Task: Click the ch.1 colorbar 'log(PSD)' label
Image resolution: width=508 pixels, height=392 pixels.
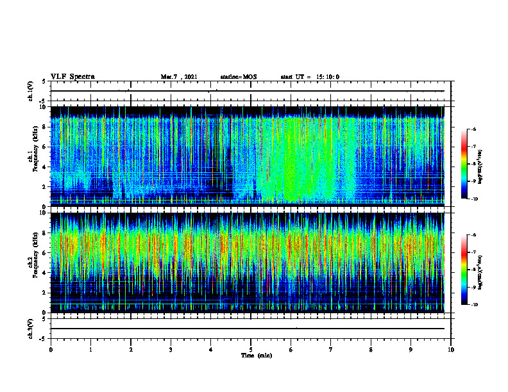Action: (480, 167)
